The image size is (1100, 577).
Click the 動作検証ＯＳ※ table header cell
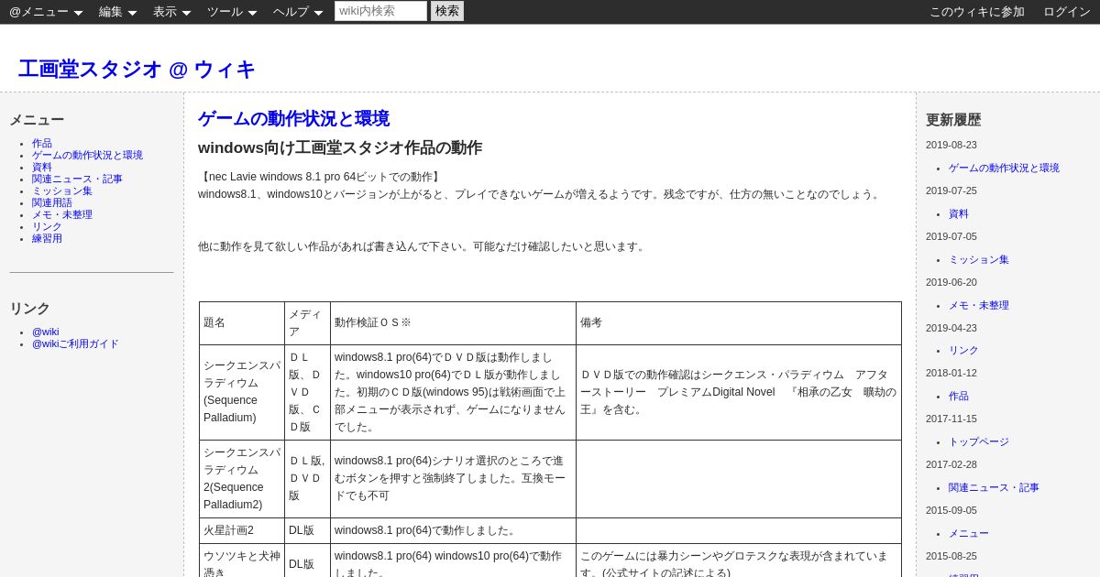coord(453,323)
